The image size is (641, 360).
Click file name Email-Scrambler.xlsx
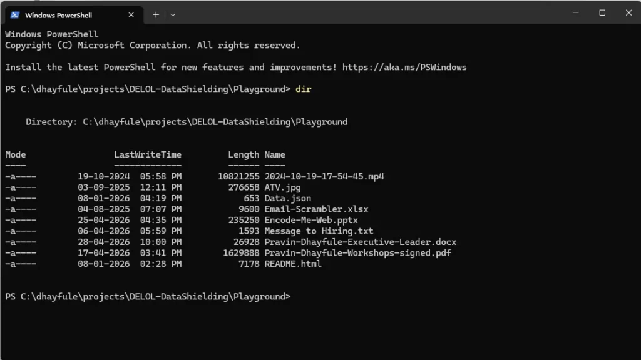pyautogui.click(x=316, y=209)
